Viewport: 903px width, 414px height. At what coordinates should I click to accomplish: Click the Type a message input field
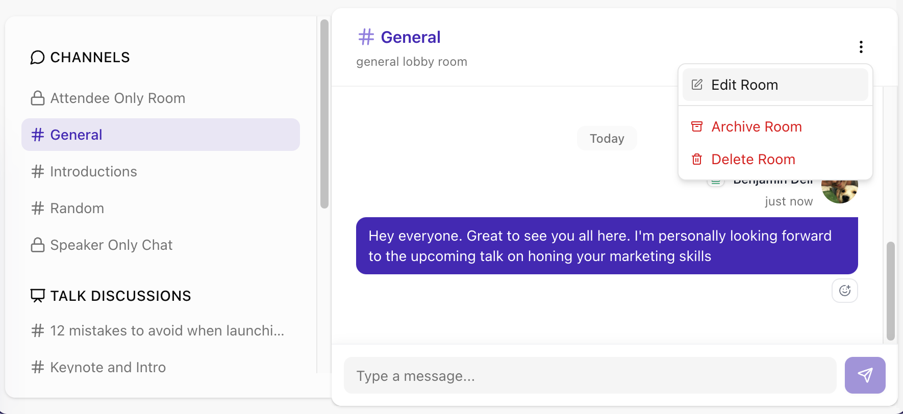(590, 376)
